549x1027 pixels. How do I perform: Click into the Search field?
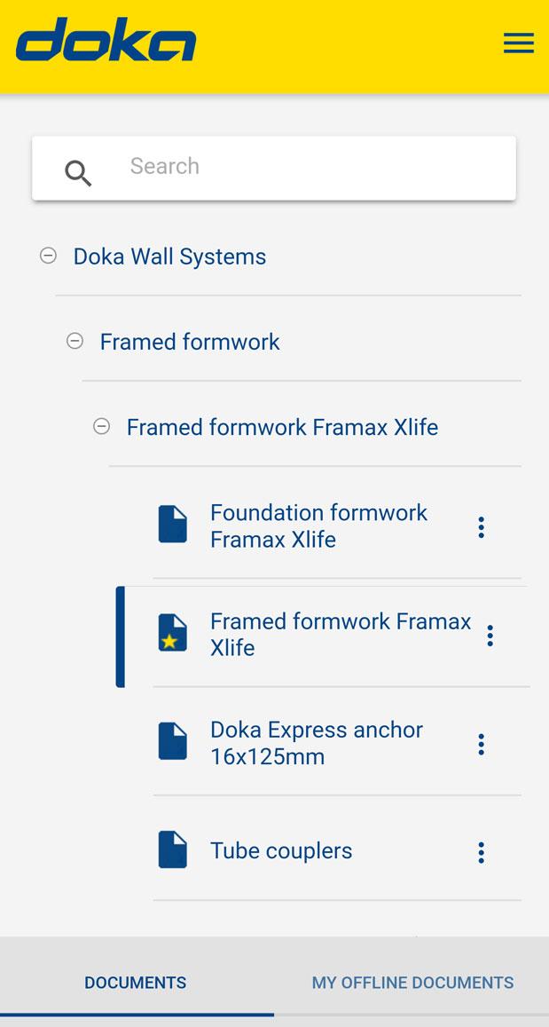point(302,167)
